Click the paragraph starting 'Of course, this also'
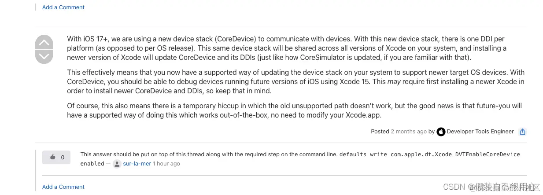The image size is (543, 195). coord(294,110)
